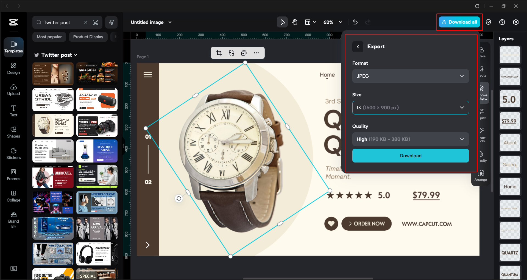Choose the QUANTUM QUARTZ template
The image size is (527, 280).
(53, 125)
